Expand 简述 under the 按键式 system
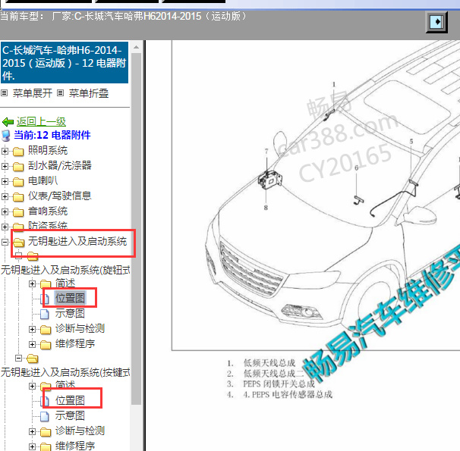 [33, 387]
